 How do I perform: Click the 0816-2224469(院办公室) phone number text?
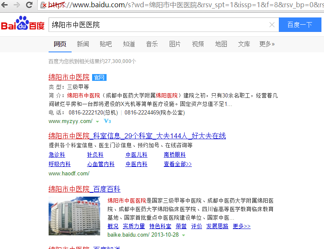click(155, 113)
